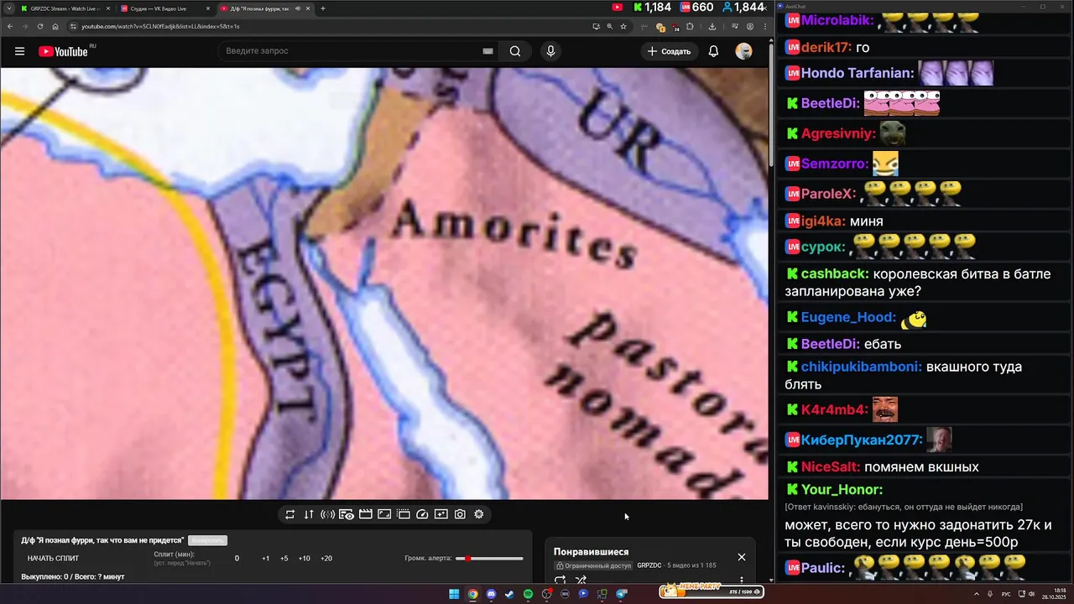The height and width of the screenshot is (604, 1074).
Task: Open the Windows Start menu
Action: (454, 594)
